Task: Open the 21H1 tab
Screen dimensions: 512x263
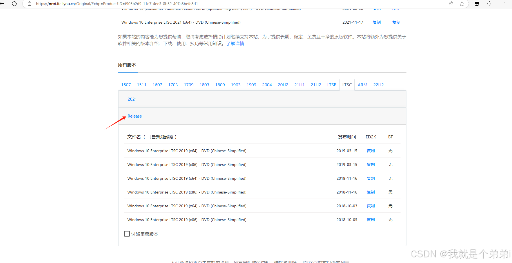Action: pyautogui.click(x=299, y=85)
